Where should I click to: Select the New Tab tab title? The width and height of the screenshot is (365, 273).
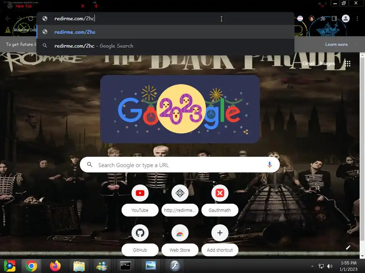pos(24,6)
